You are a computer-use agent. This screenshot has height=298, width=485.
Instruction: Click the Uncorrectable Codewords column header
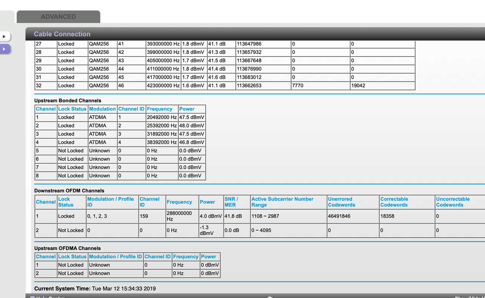[452, 202]
